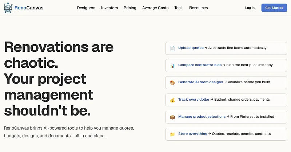Image resolution: width=291 pixels, height=152 pixels.
Task: Click the money bag icon beside Track every dollar
Action: [x=172, y=100]
